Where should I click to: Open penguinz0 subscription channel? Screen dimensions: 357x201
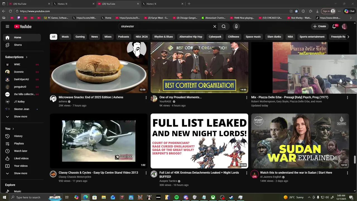(x=22, y=87)
